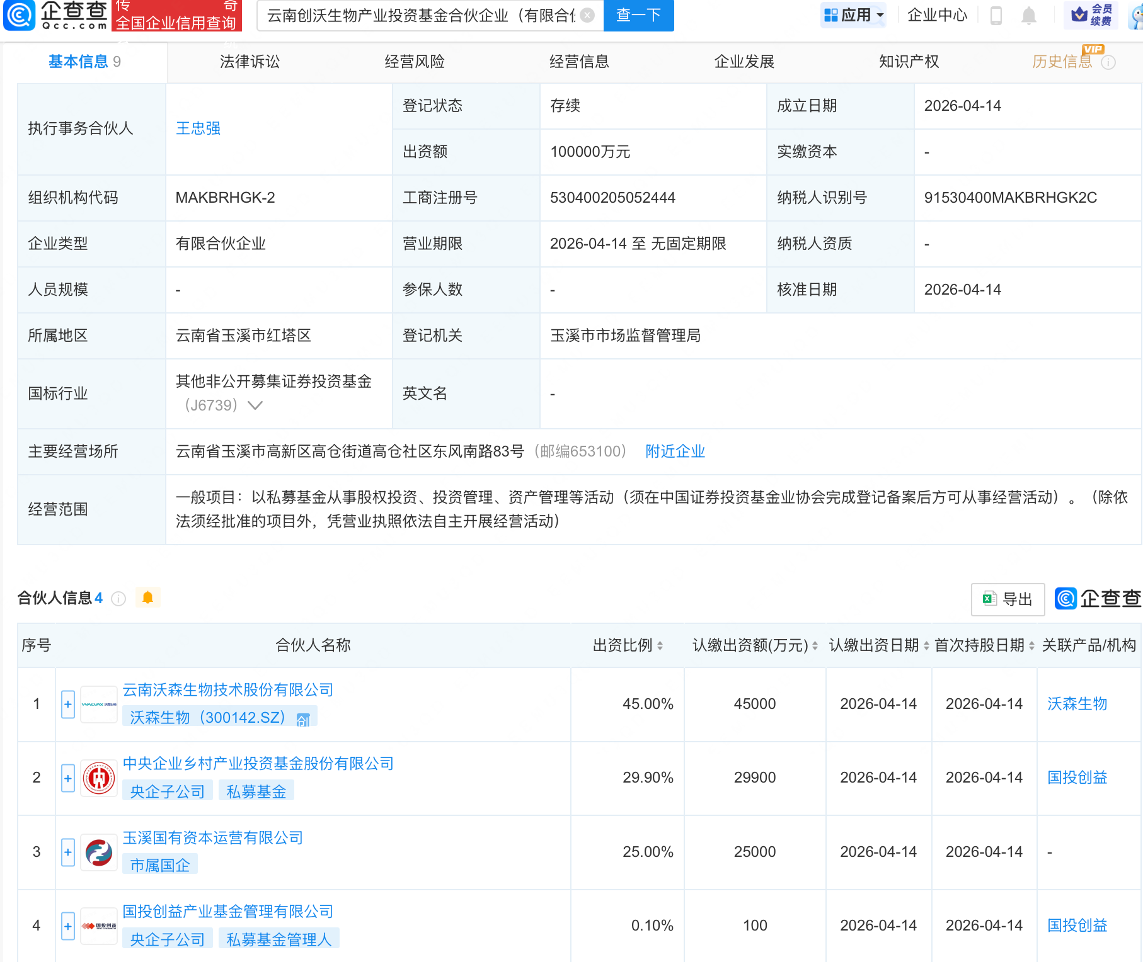This screenshot has width=1143, height=962.
Task: Click the mobile phone icon in the top bar
Action: tap(997, 16)
